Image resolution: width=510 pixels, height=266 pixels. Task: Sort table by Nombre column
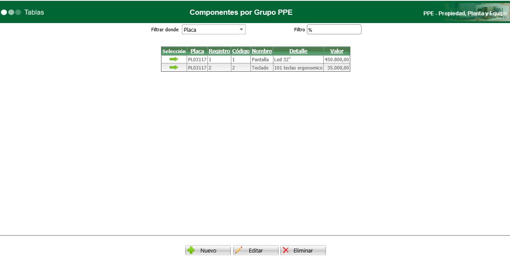262,51
